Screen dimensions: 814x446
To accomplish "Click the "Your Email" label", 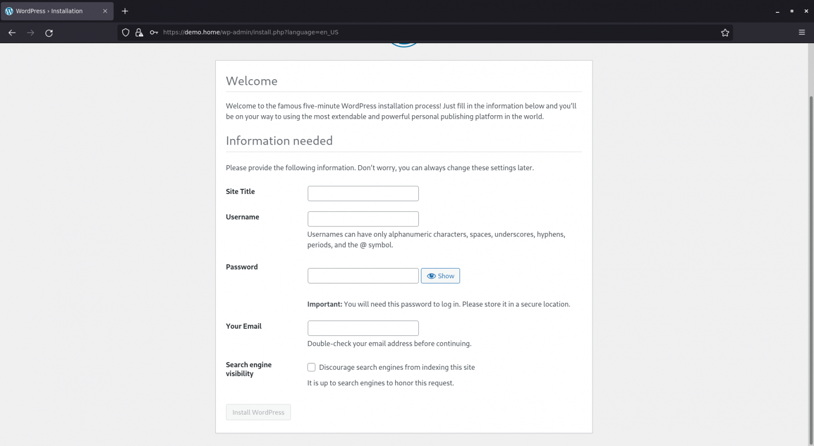I will click(x=244, y=326).
